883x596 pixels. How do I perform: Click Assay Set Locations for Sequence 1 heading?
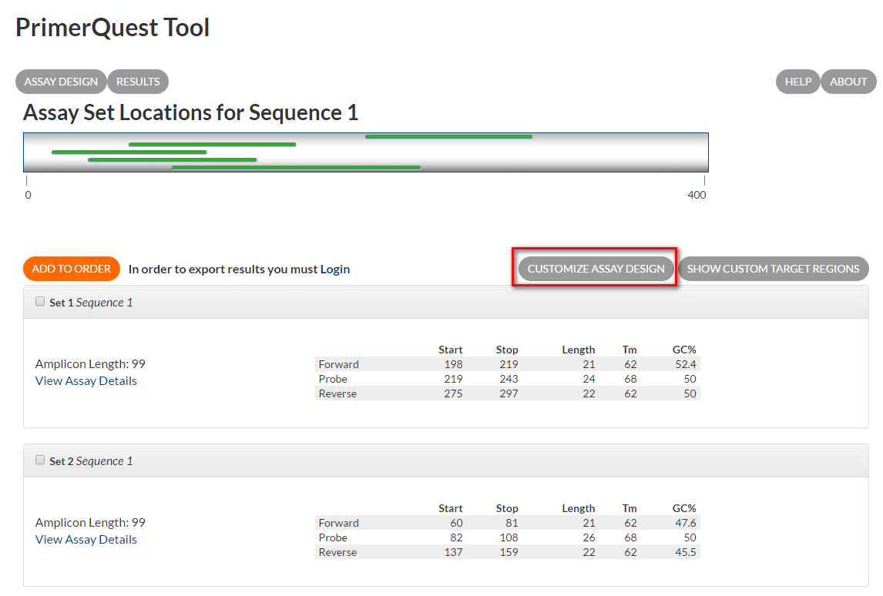[x=190, y=112]
